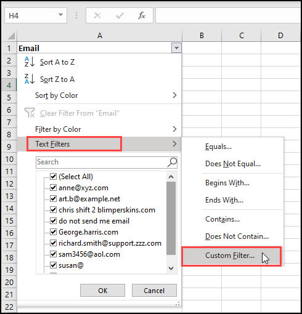Click Clear Filter From "Email" entry
Viewport: 302px width, 314px height.
(99, 113)
